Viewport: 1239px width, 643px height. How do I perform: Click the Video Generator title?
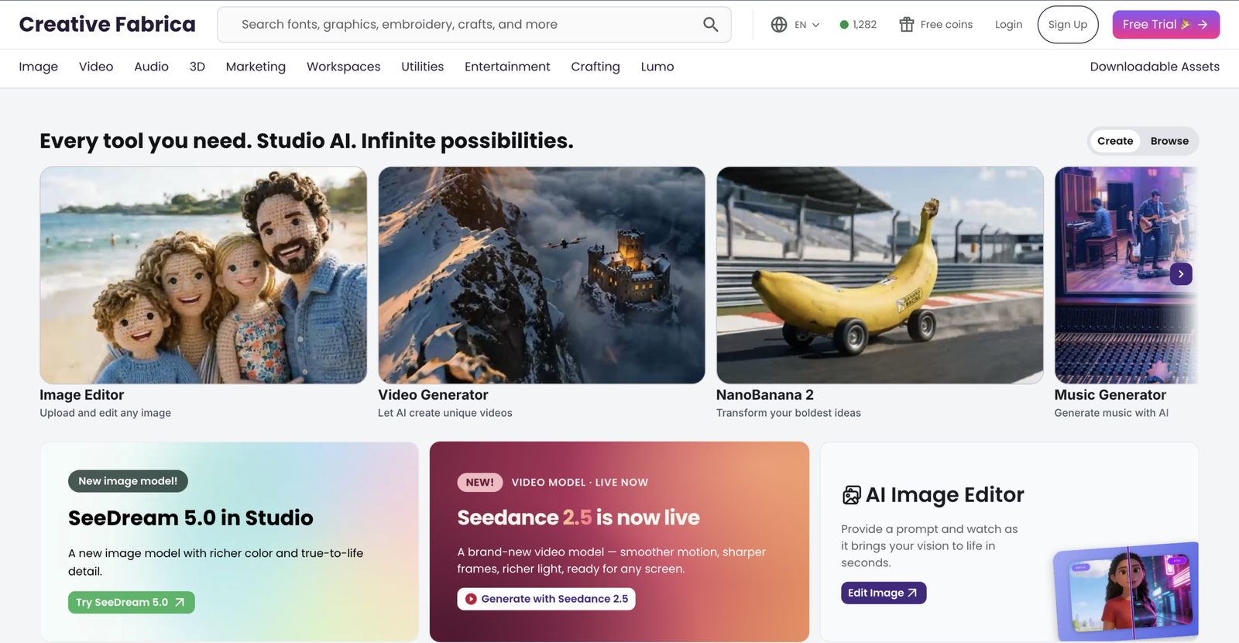pyautogui.click(x=433, y=395)
